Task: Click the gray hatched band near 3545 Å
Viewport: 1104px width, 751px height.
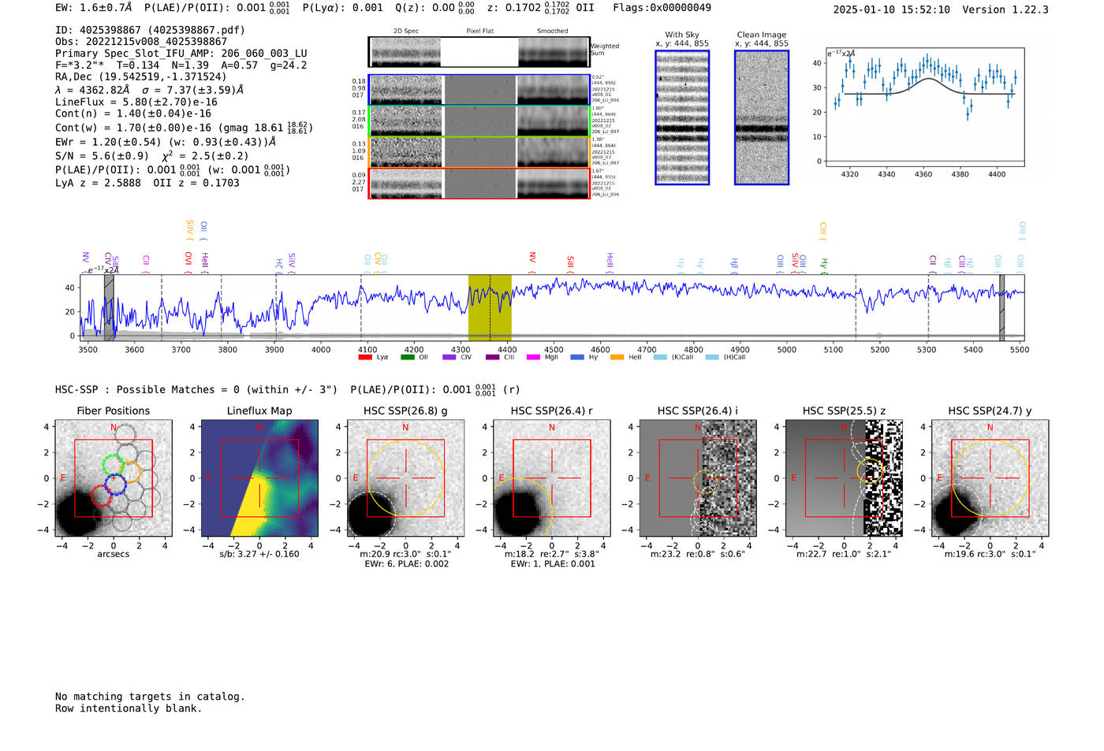Action: 109,308
